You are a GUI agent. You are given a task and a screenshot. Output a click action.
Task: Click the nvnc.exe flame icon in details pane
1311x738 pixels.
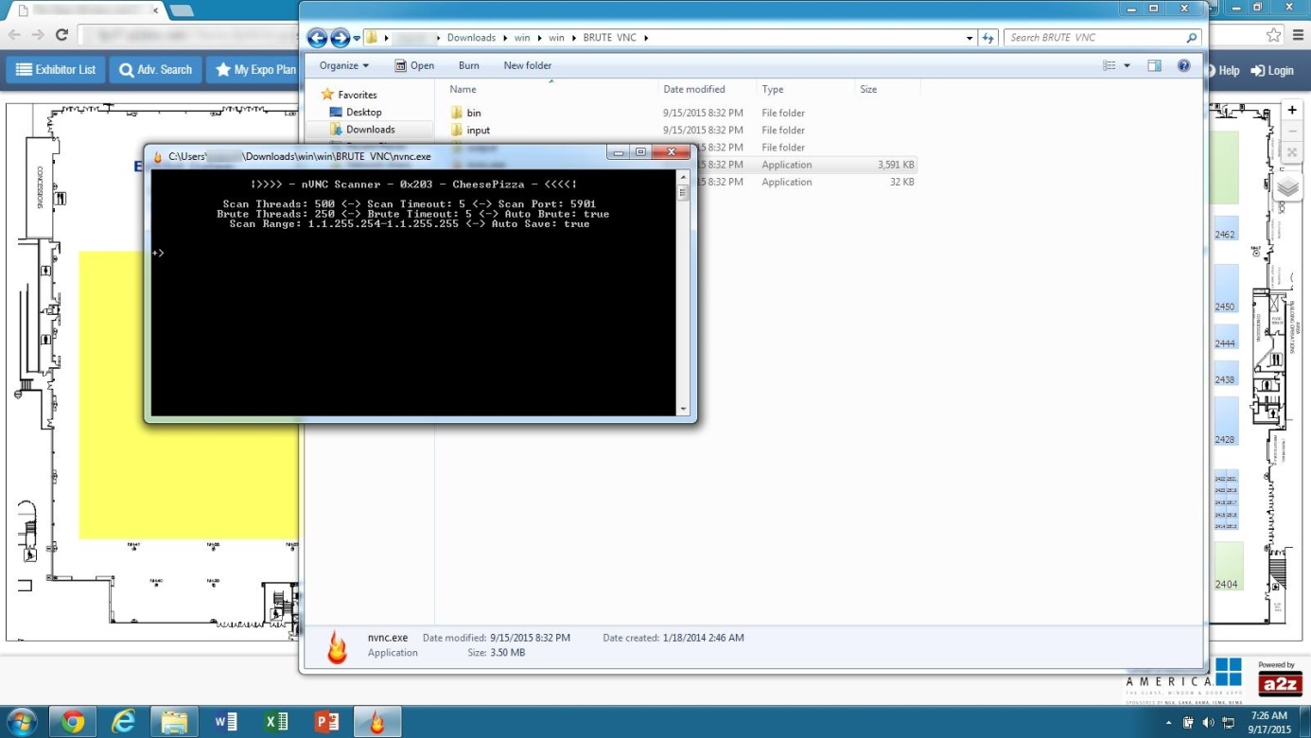[x=337, y=646]
